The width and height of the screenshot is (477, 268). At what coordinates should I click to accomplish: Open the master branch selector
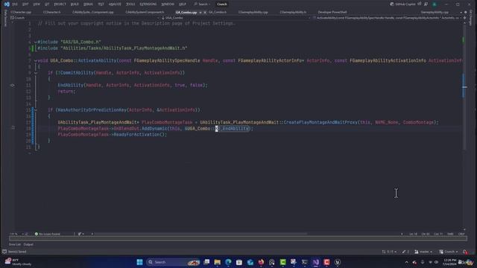tap(423, 252)
